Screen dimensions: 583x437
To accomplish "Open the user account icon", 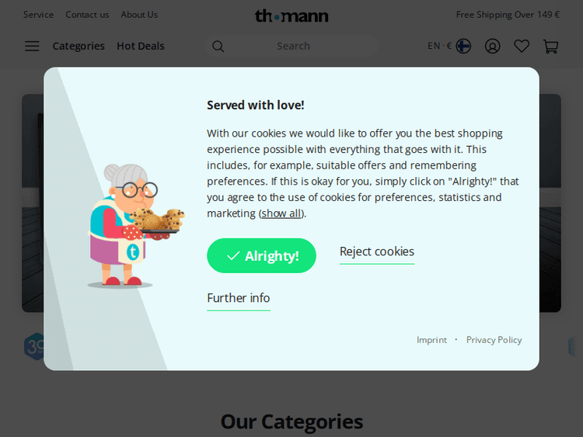I will 492,46.
